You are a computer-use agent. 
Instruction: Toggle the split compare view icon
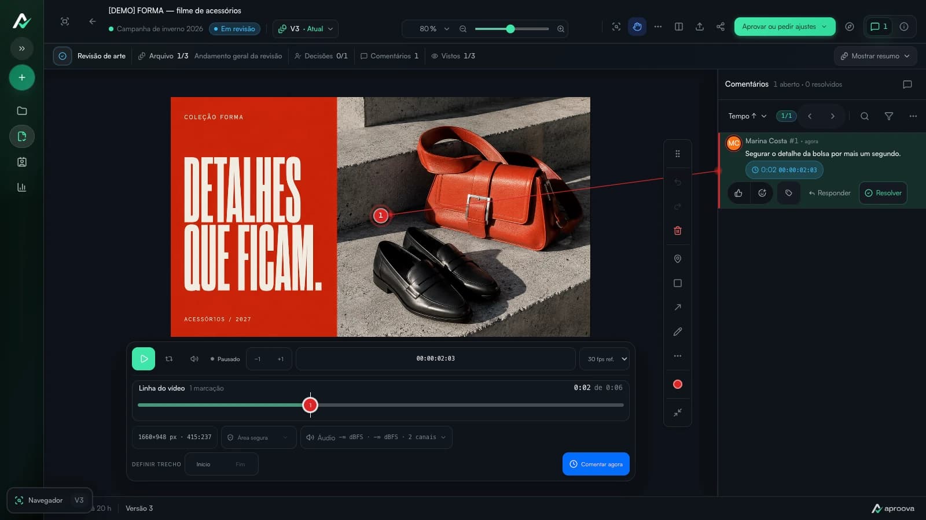click(679, 27)
